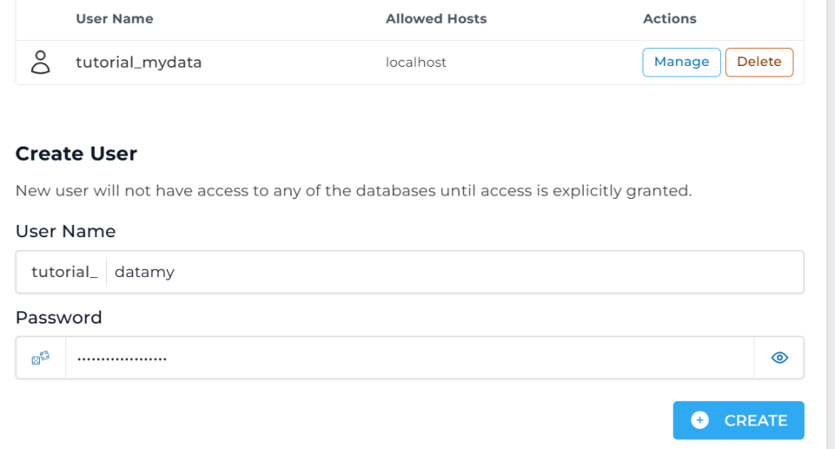Click the plus icon on CREATE button
The height and width of the screenshot is (449, 835).
tap(700, 420)
